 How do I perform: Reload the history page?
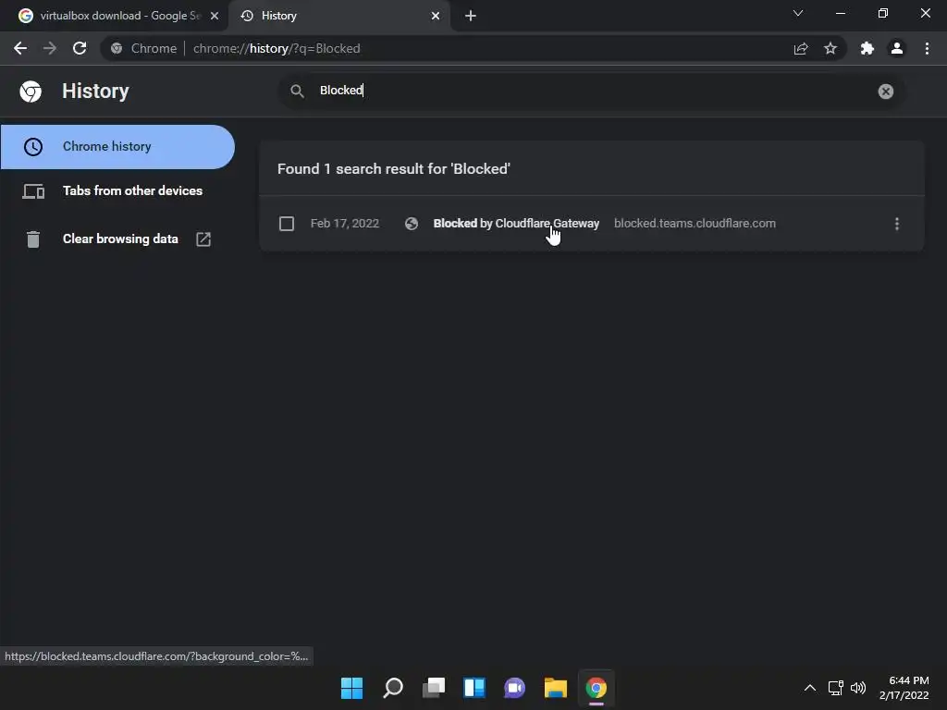tap(80, 48)
